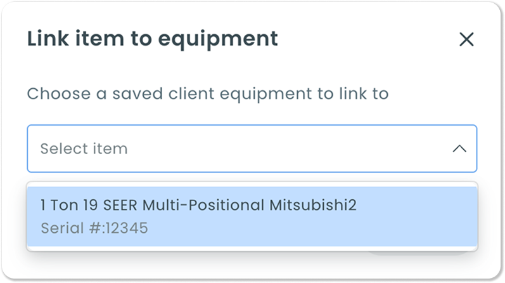
Task: Collapse the Select item dropdown chevron
Action: (x=459, y=148)
